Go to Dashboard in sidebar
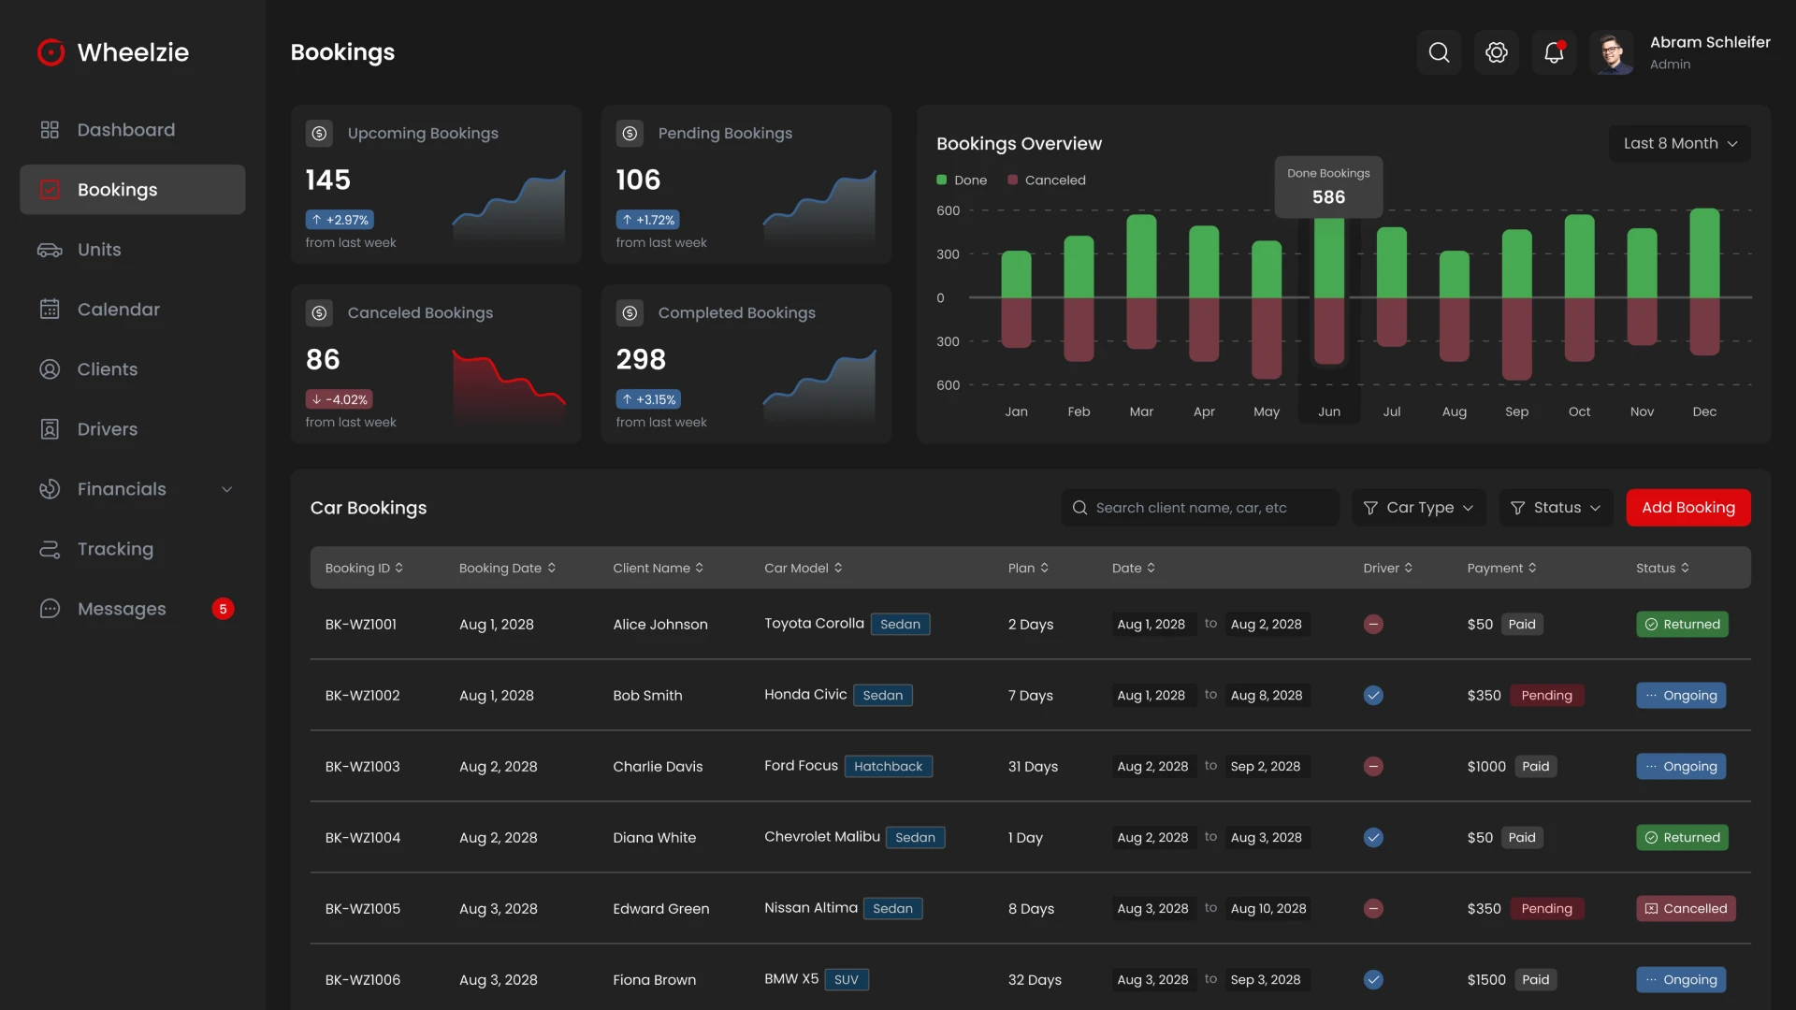 (125, 130)
